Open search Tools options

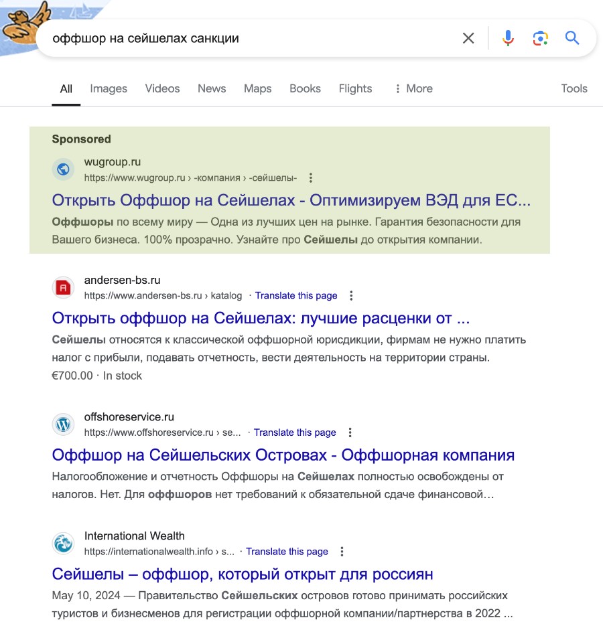(x=574, y=88)
